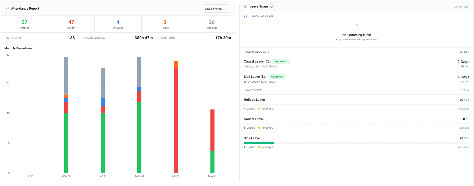Screen dimensions: 474x186
Task: Click the Upcoming Leave plane icon
Action: 246,17
